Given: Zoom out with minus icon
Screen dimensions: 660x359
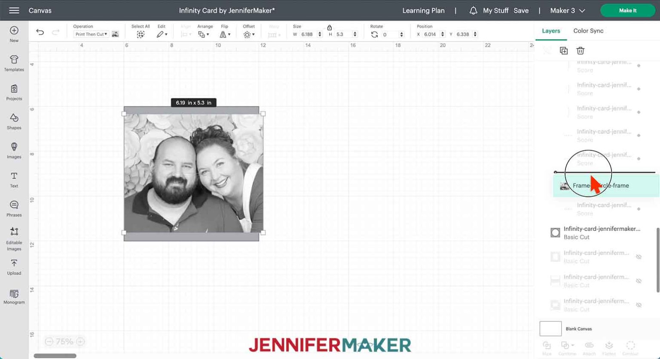Looking at the screenshot, I should 49,341.
